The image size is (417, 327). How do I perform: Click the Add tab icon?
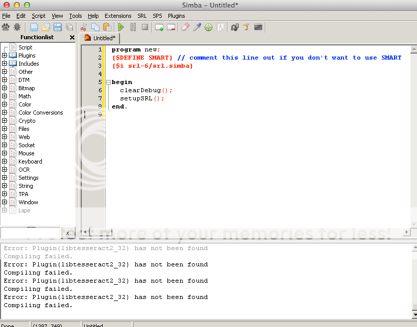tap(159, 27)
